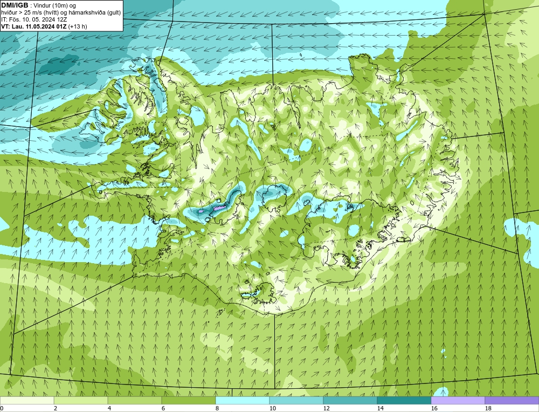Screen dimensions: 539x412
Task: Click the 8–10 m/s light cyan legend swatch
Action: click(x=243, y=400)
